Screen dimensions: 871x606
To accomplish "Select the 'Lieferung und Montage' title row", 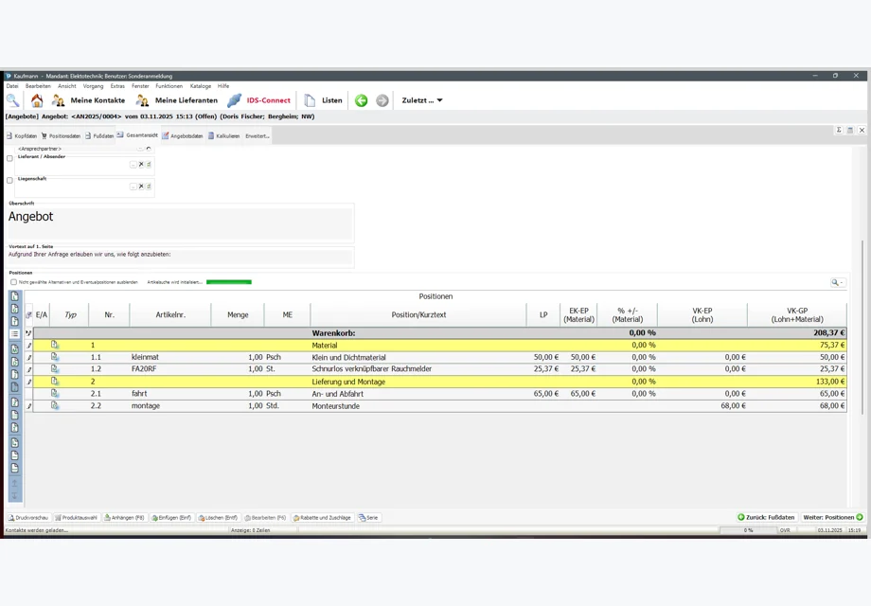I will point(439,382).
